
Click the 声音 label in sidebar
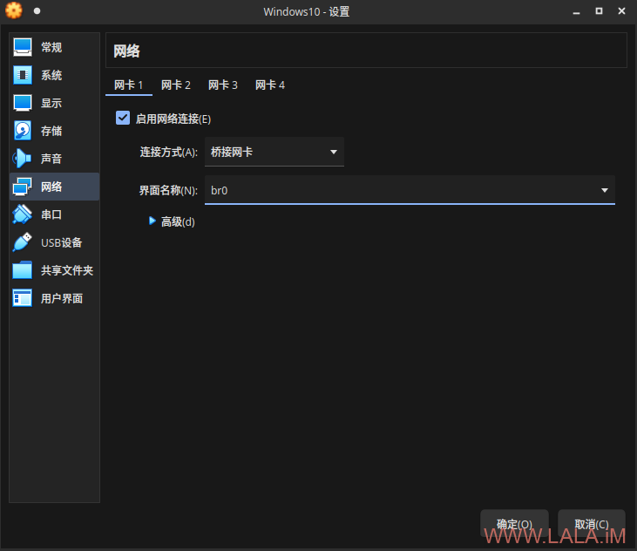coord(51,159)
